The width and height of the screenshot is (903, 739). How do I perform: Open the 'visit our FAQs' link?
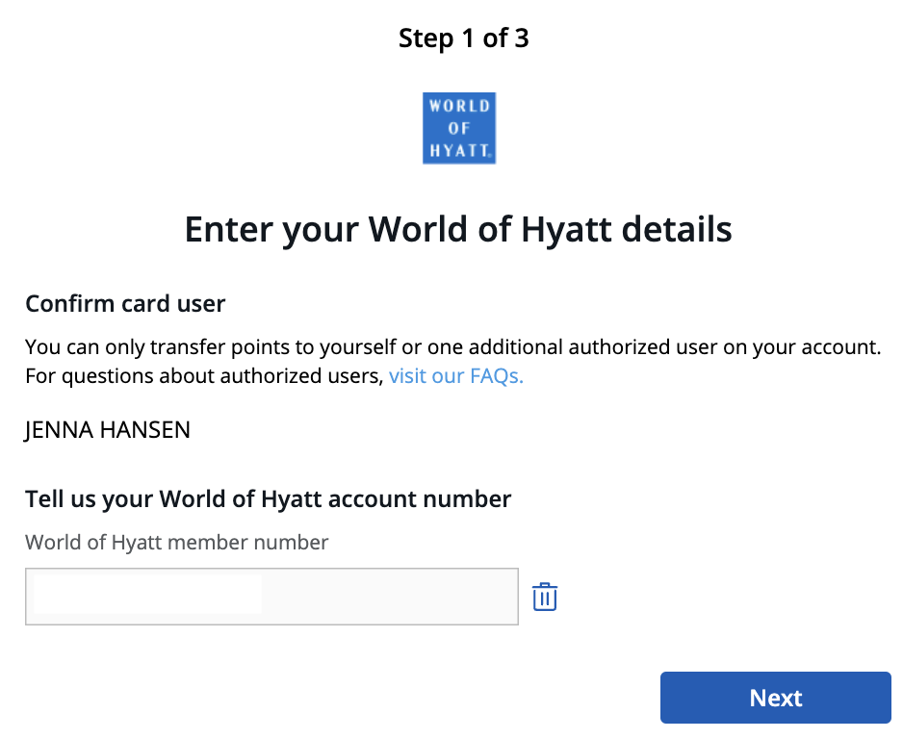[455, 376]
